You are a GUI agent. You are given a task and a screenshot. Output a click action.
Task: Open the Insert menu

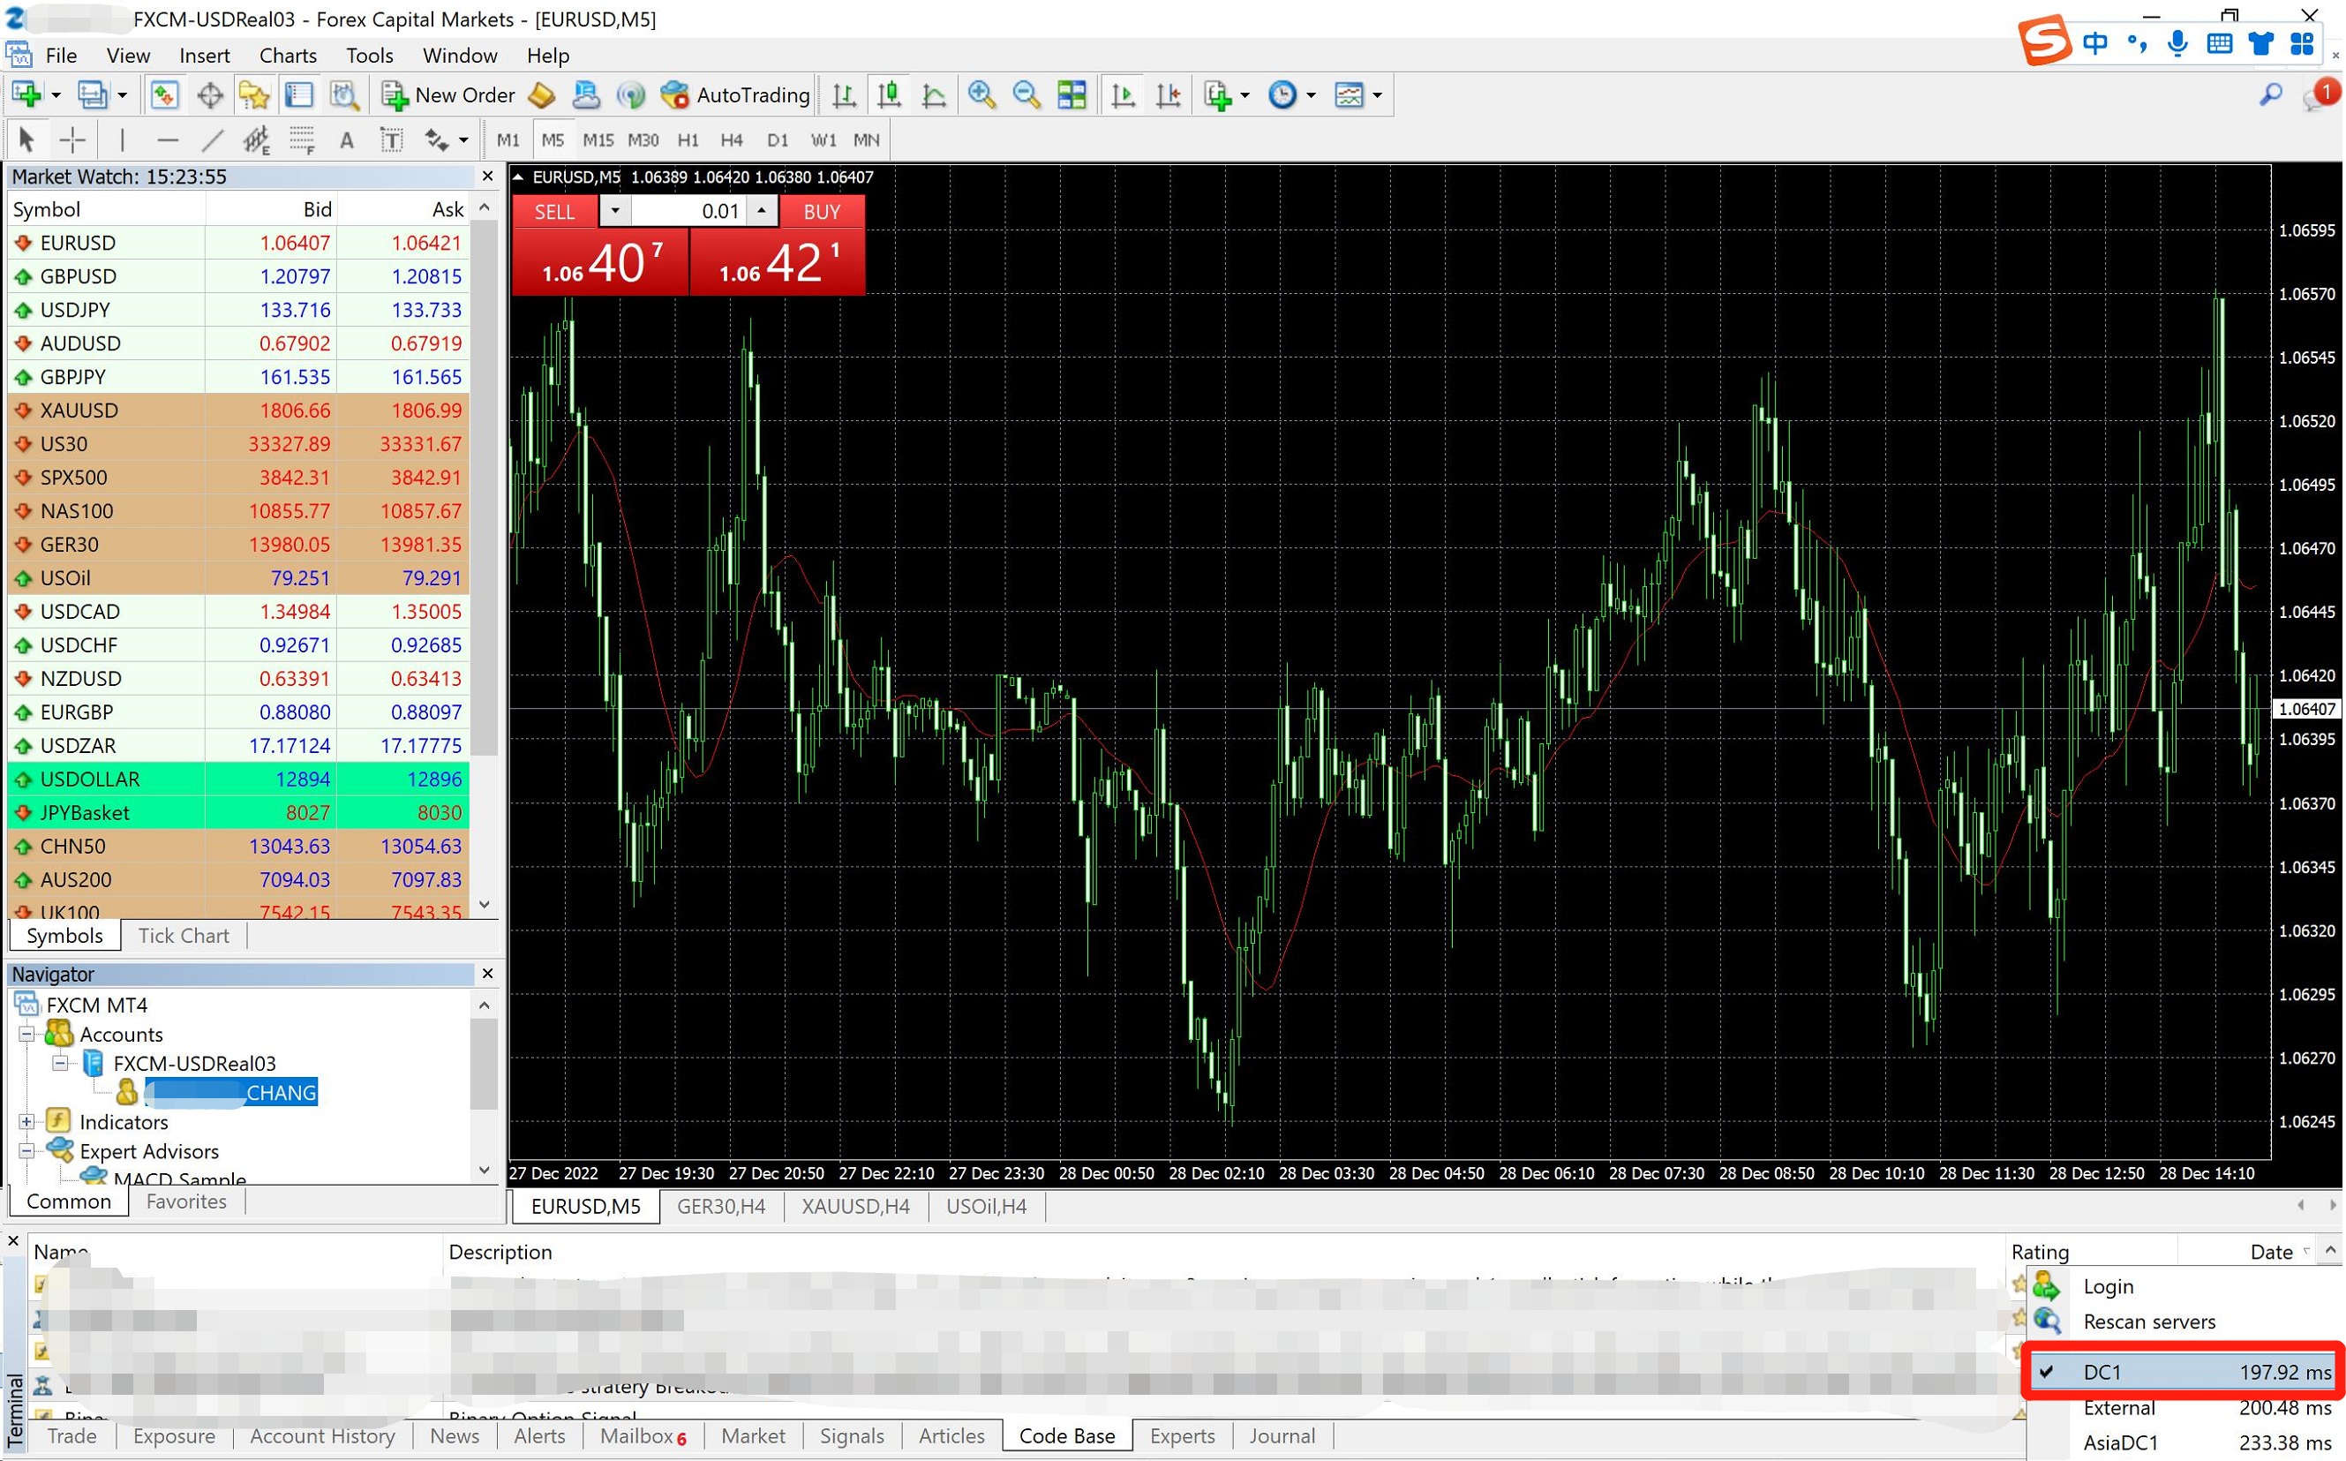(205, 55)
